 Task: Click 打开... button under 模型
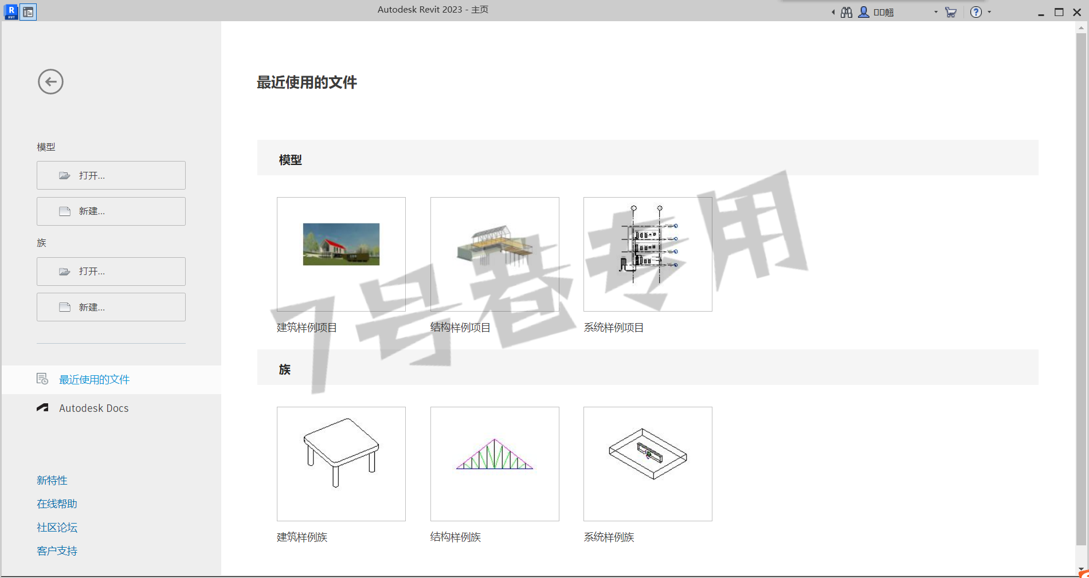click(x=111, y=175)
